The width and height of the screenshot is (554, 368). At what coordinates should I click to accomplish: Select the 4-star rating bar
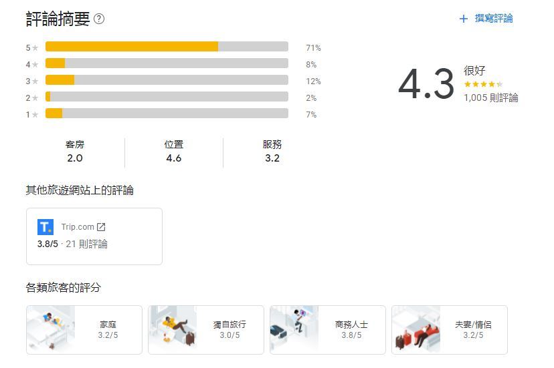[167, 63]
